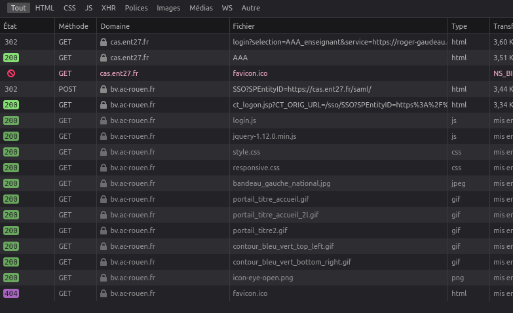The width and height of the screenshot is (513, 313).
Task: Click the lock icon on the SSO?SPEntityID row
Action: click(x=104, y=89)
